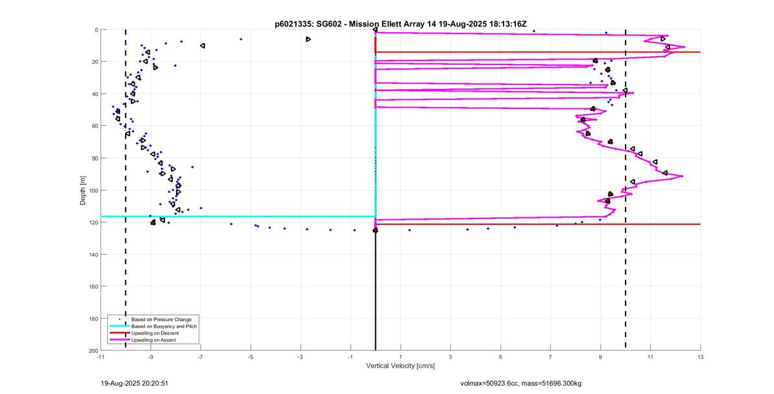774x394 pixels.
Task: Click the y-axis tick label '200'
Action: [92, 350]
